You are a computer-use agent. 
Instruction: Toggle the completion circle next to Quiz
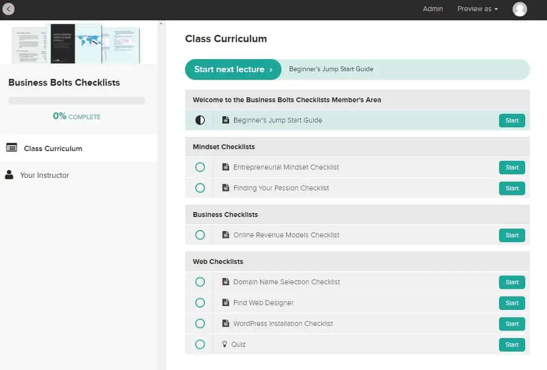pyautogui.click(x=200, y=344)
